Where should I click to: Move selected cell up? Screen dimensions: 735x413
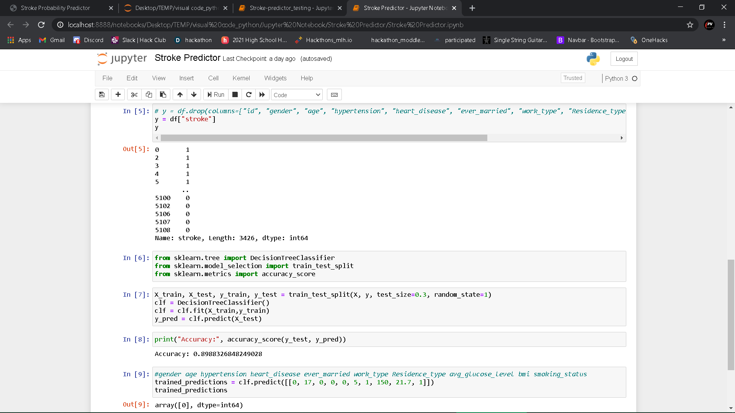tap(180, 94)
